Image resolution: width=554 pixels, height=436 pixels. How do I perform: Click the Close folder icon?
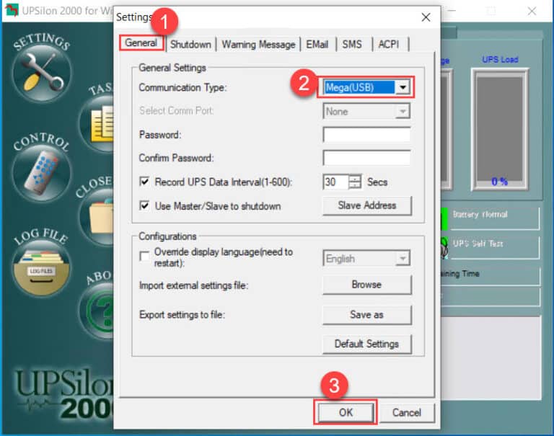tap(97, 218)
